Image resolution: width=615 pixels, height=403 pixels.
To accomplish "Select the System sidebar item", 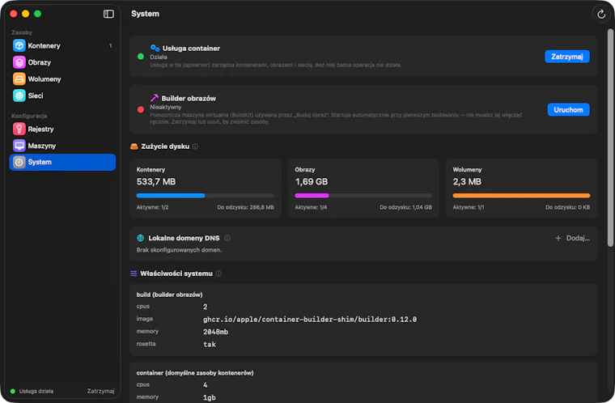I will 62,162.
